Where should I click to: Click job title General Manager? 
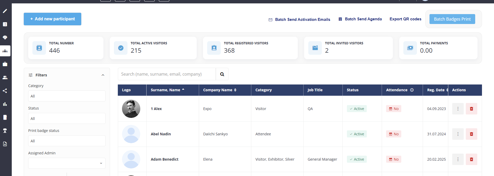click(x=322, y=159)
